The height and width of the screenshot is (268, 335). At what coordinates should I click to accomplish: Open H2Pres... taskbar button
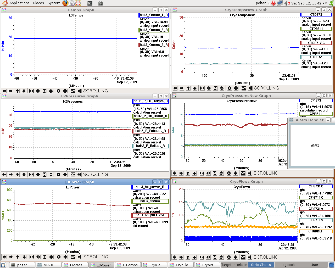click(x=75, y=265)
